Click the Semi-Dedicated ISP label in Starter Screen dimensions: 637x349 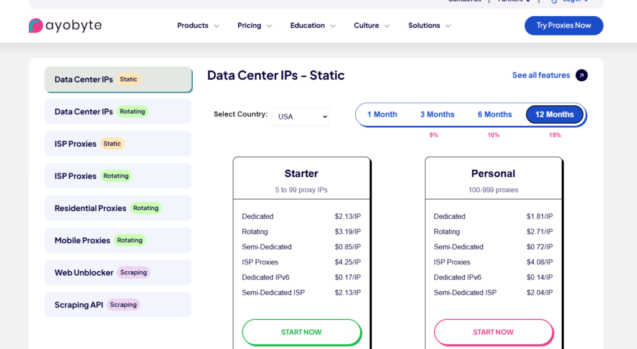coord(273,292)
